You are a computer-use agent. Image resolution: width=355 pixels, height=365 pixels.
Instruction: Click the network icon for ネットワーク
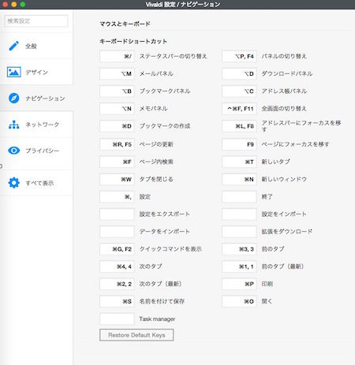(x=14, y=125)
